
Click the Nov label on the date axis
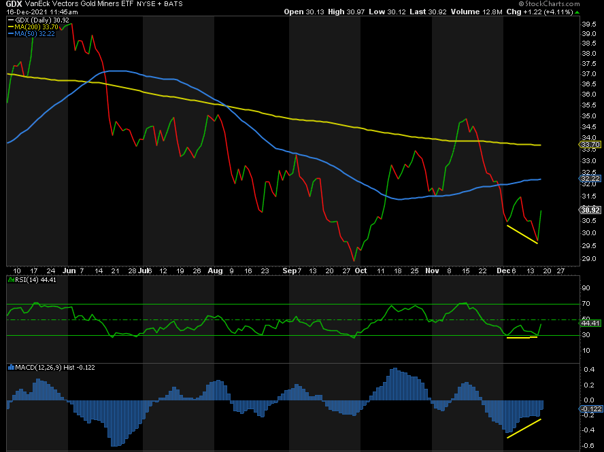tap(432, 271)
